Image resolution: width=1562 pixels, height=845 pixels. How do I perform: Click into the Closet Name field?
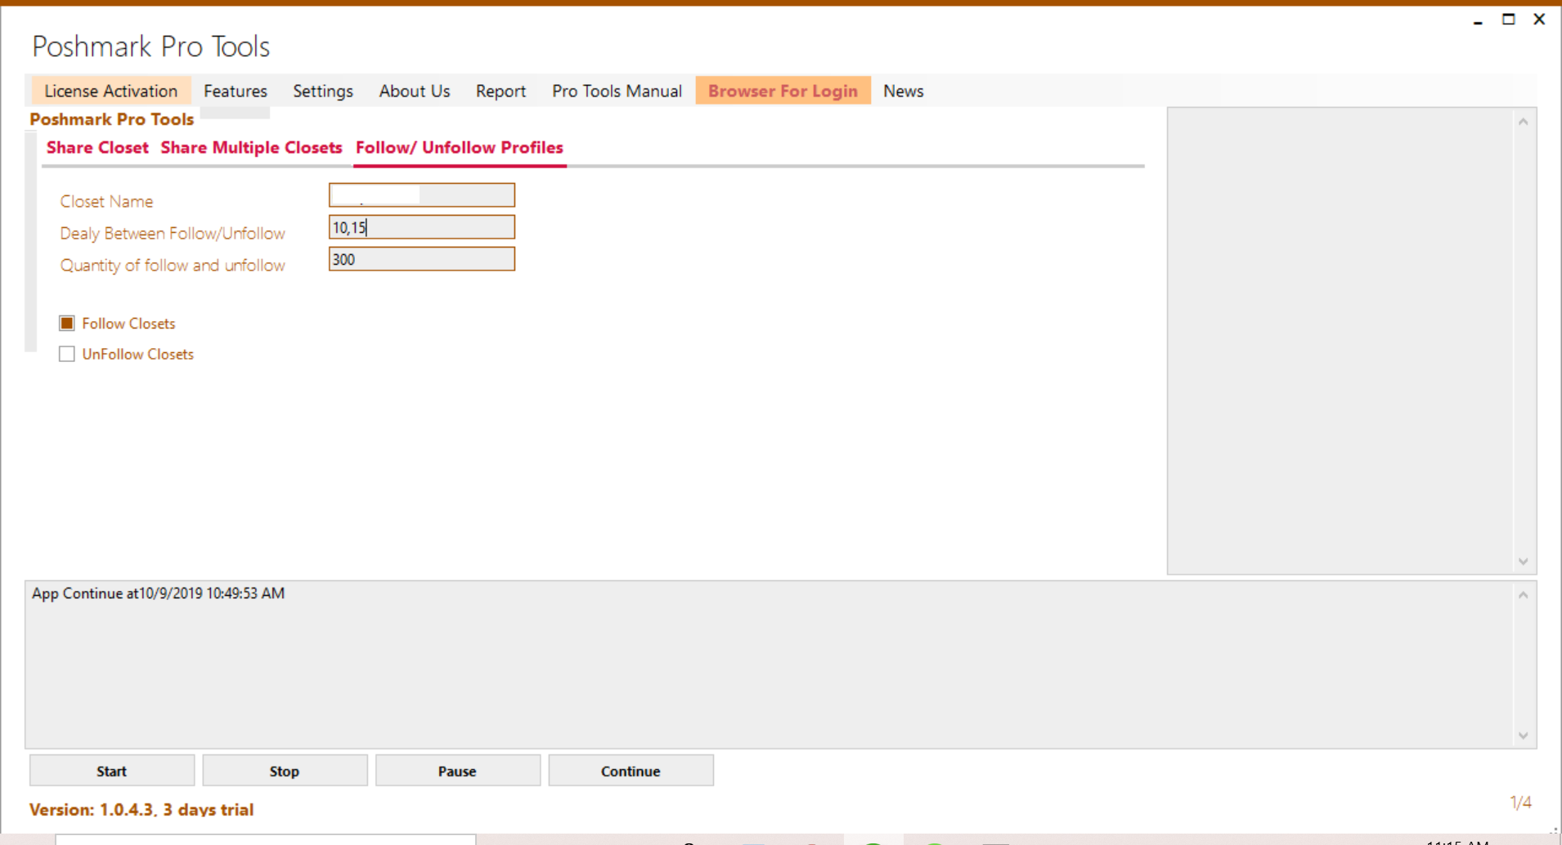[x=422, y=195]
